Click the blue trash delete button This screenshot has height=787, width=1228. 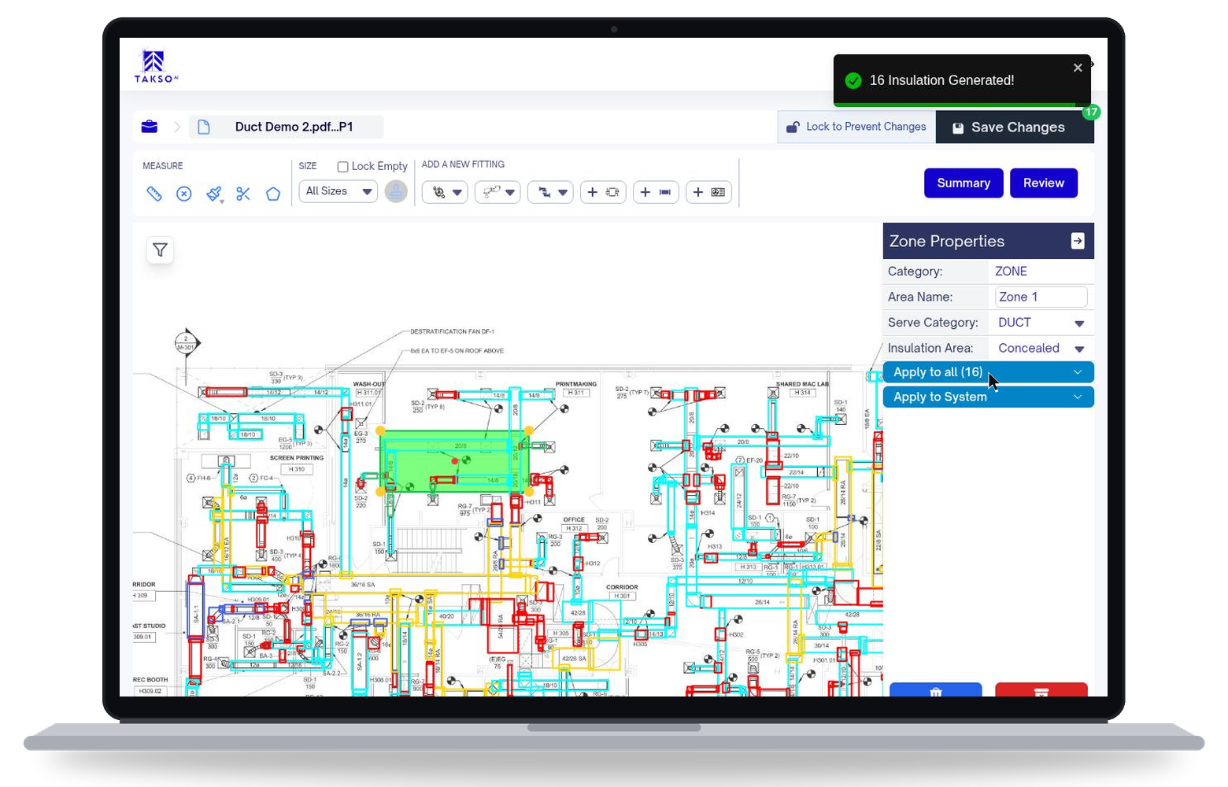click(936, 690)
